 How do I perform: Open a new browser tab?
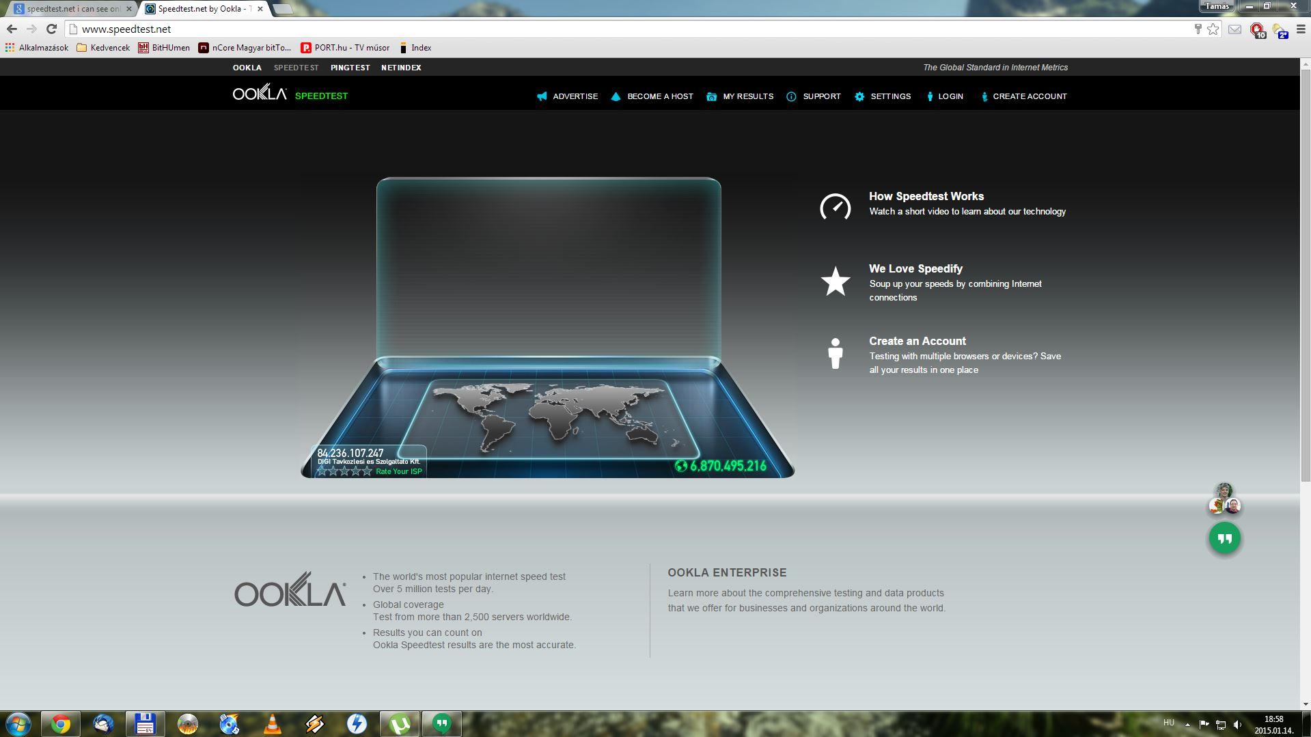pyautogui.click(x=282, y=9)
